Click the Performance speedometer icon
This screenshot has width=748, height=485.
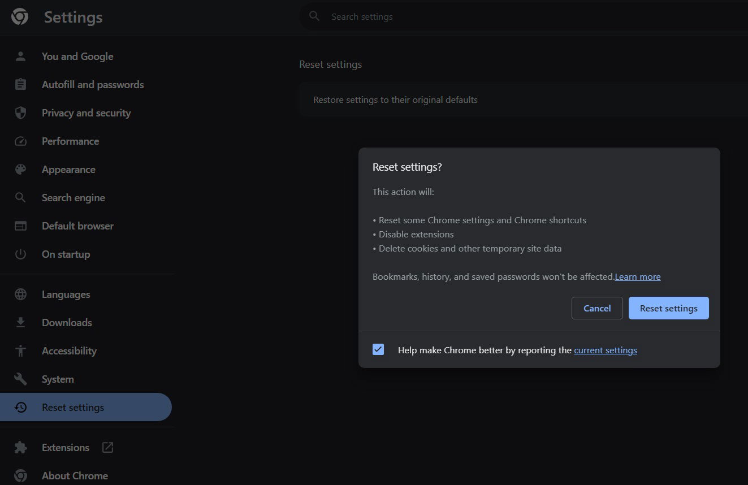[20, 141]
